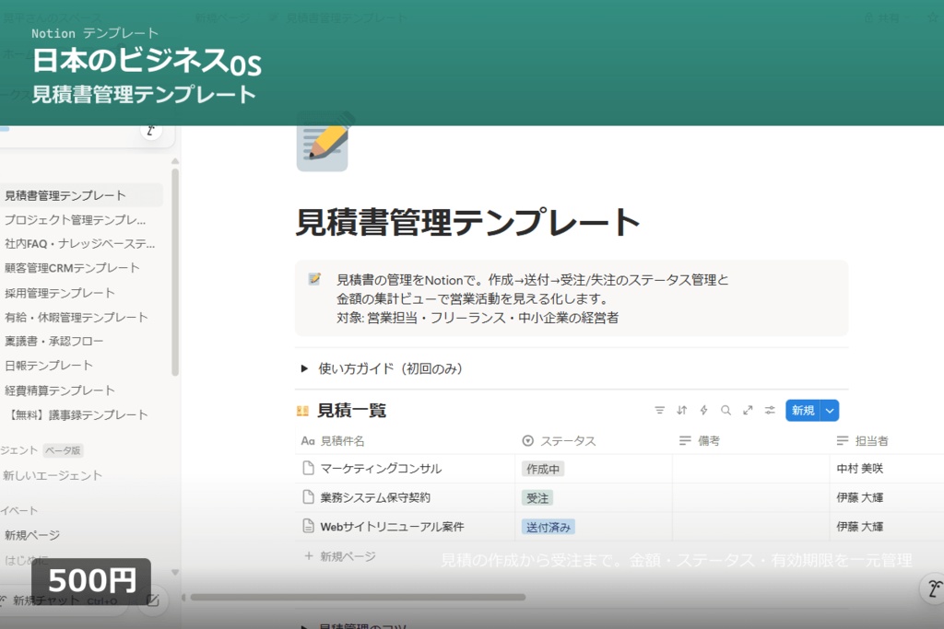Image resolution: width=944 pixels, height=629 pixels.
Task: Open the 新規 button dropdown chevron
Action: (828, 410)
